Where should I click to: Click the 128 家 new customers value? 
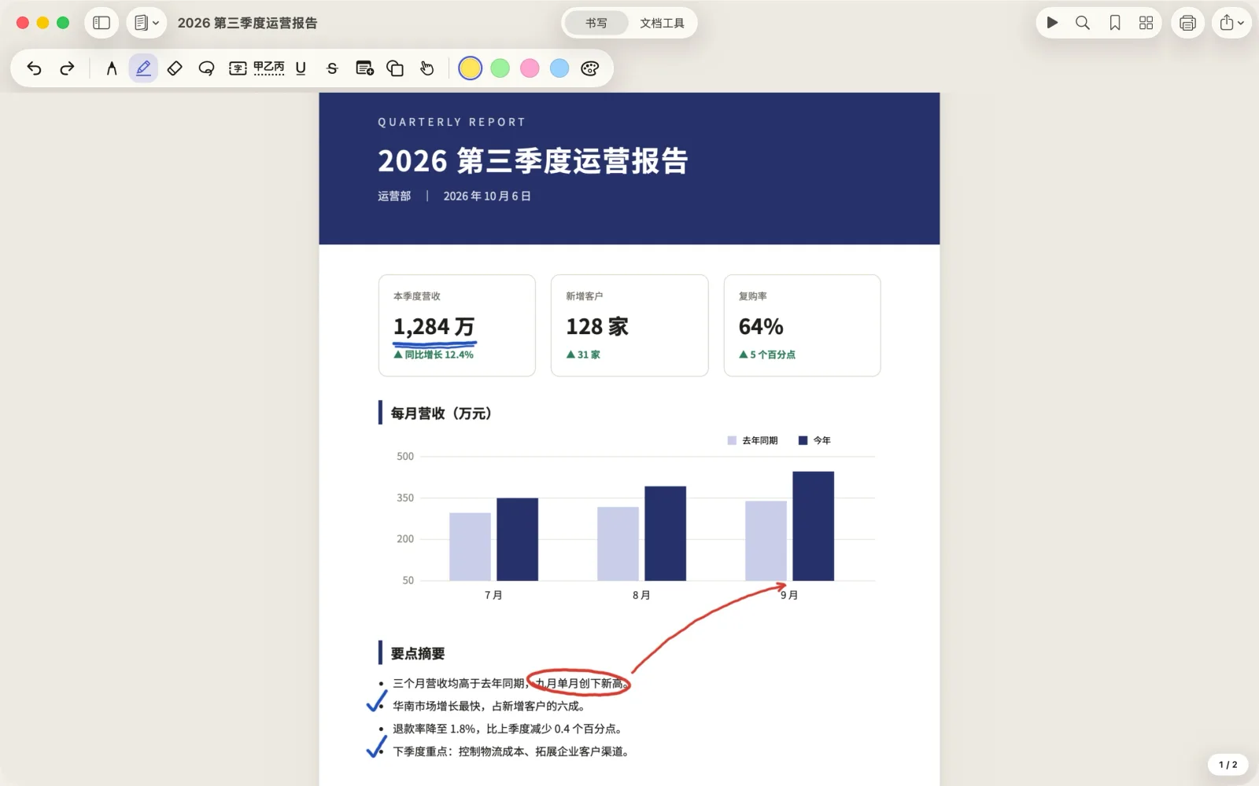[597, 326]
